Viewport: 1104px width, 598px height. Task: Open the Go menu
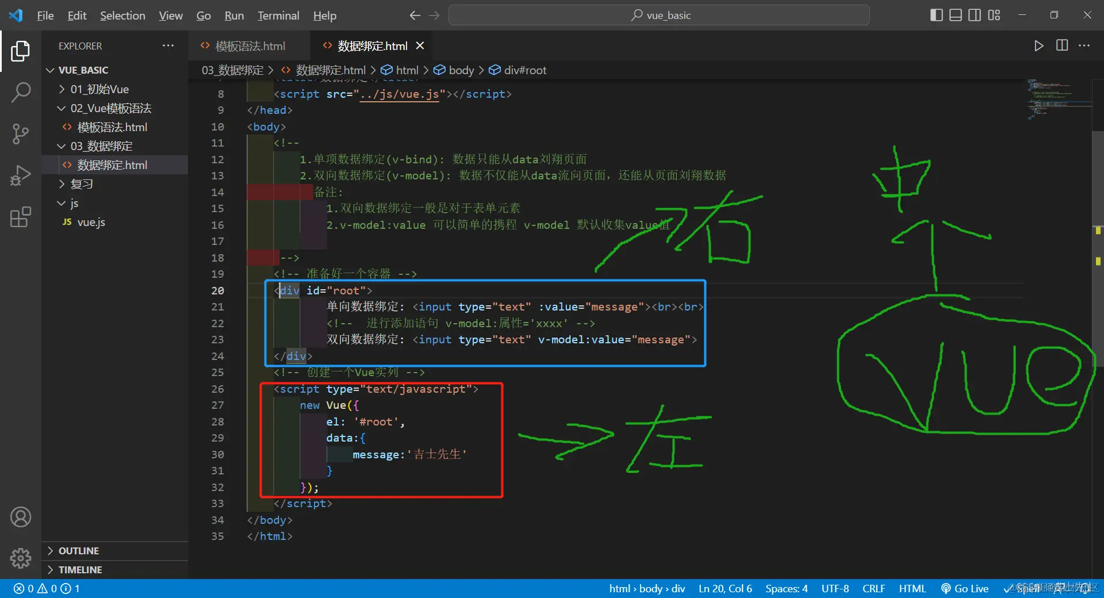click(204, 16)
